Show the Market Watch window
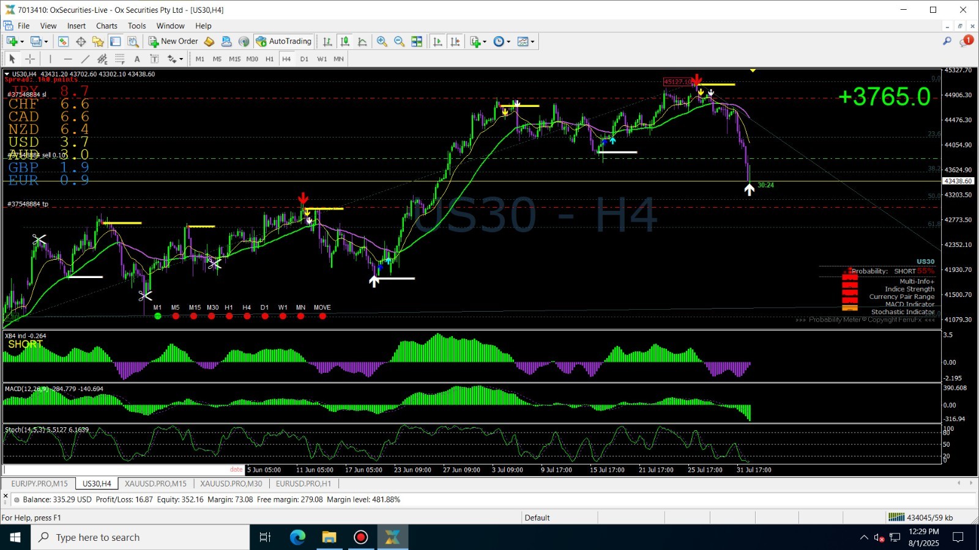 (63, 42)
